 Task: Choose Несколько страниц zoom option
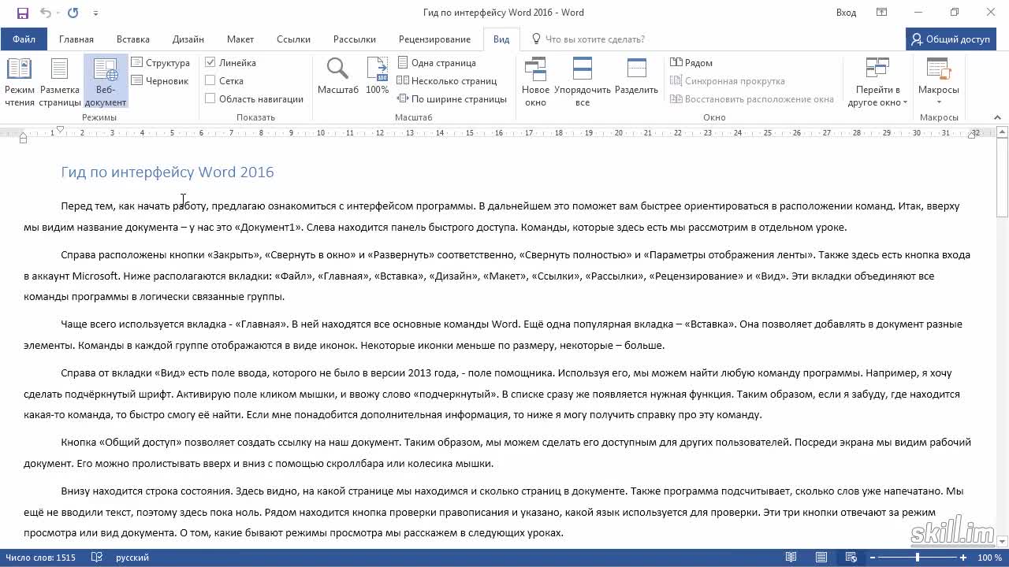[447, 80]
